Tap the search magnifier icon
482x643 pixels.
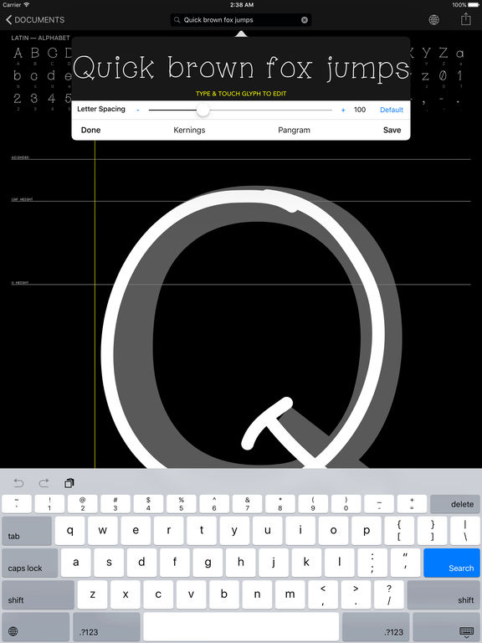click(x=177, y=20)
